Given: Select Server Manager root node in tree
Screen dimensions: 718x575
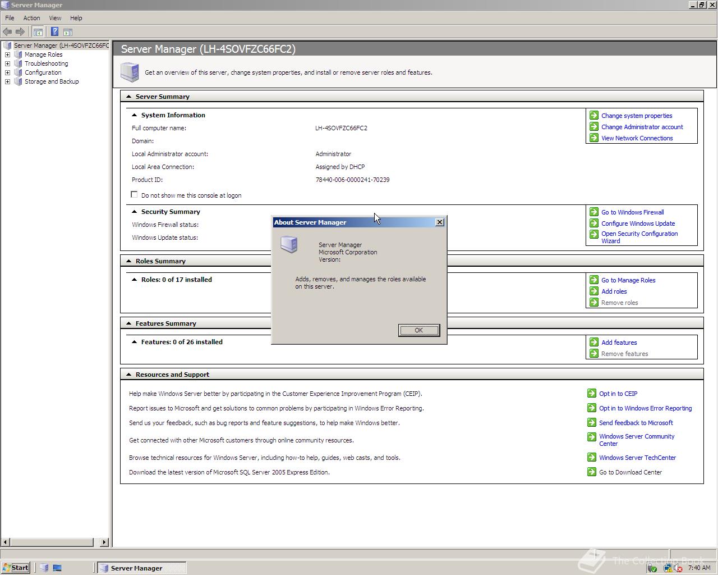Looking at the screenshot, I should click(x=61, y=45).
